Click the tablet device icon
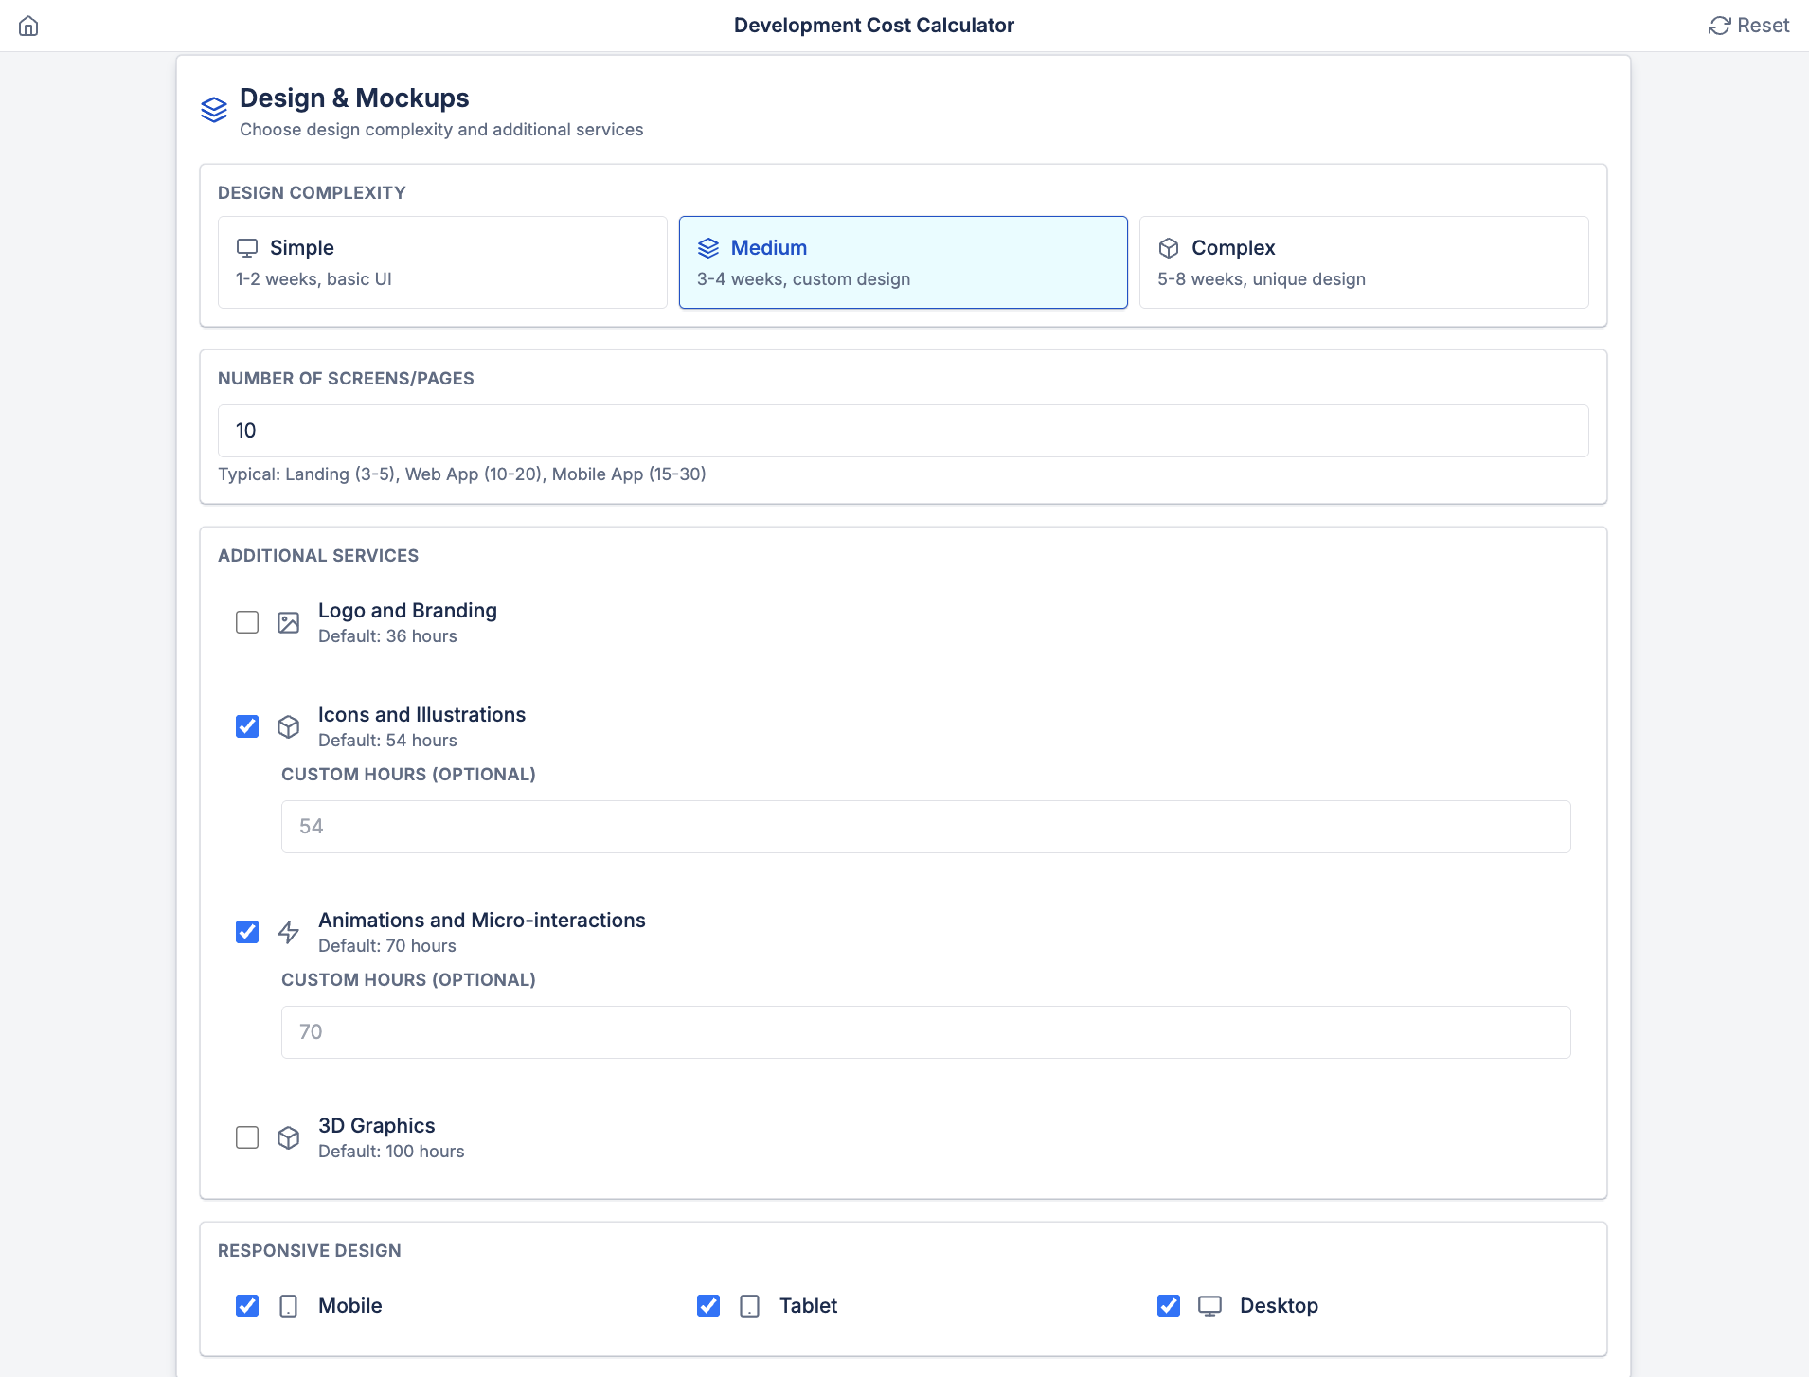This screenshot has width=1809, height=1377. coord(749,1306)
